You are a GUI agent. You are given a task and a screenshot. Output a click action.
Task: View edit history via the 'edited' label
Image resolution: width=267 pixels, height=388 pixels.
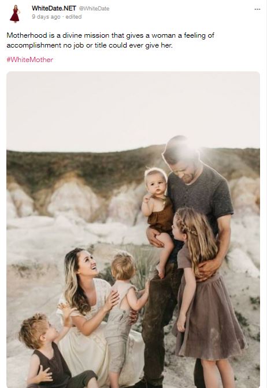click(x=73, y=17)
